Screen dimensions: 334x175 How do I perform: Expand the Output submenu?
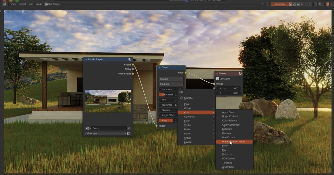(x=196, y=108)
